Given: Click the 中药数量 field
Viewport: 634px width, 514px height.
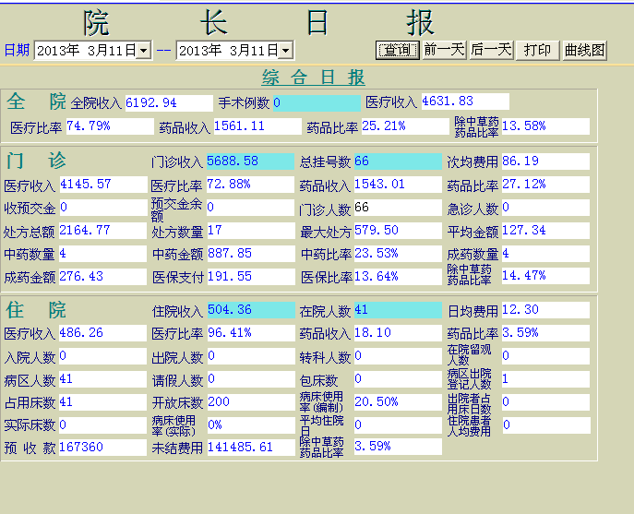Looking at the screenshot, I should [x=103, y=254].
